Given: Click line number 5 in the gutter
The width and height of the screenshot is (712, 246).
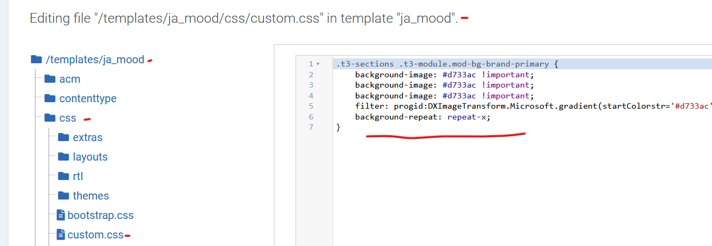Looking at the screenshot, I should pos(311,106).
